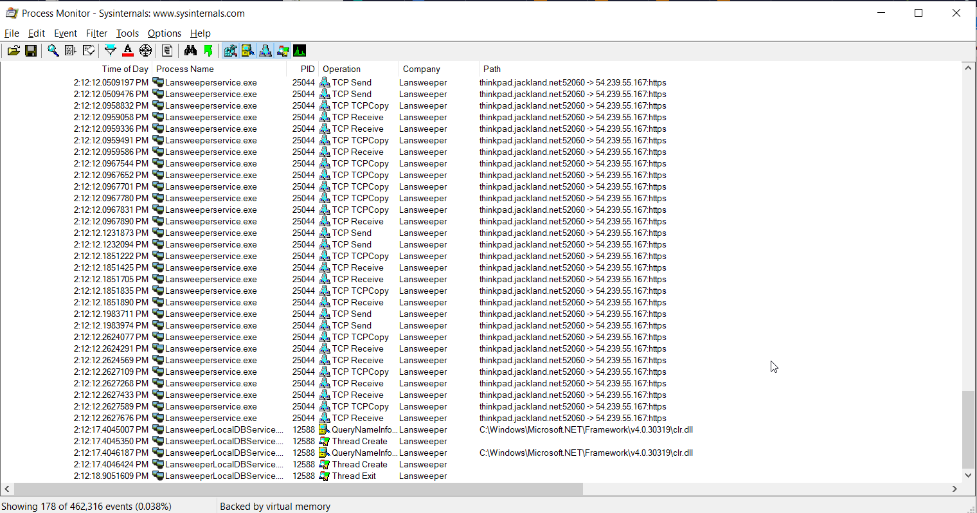977x513 pixels.
Task: Click the Autoscroll toolbar icon
Action: [x=71, y=51]
